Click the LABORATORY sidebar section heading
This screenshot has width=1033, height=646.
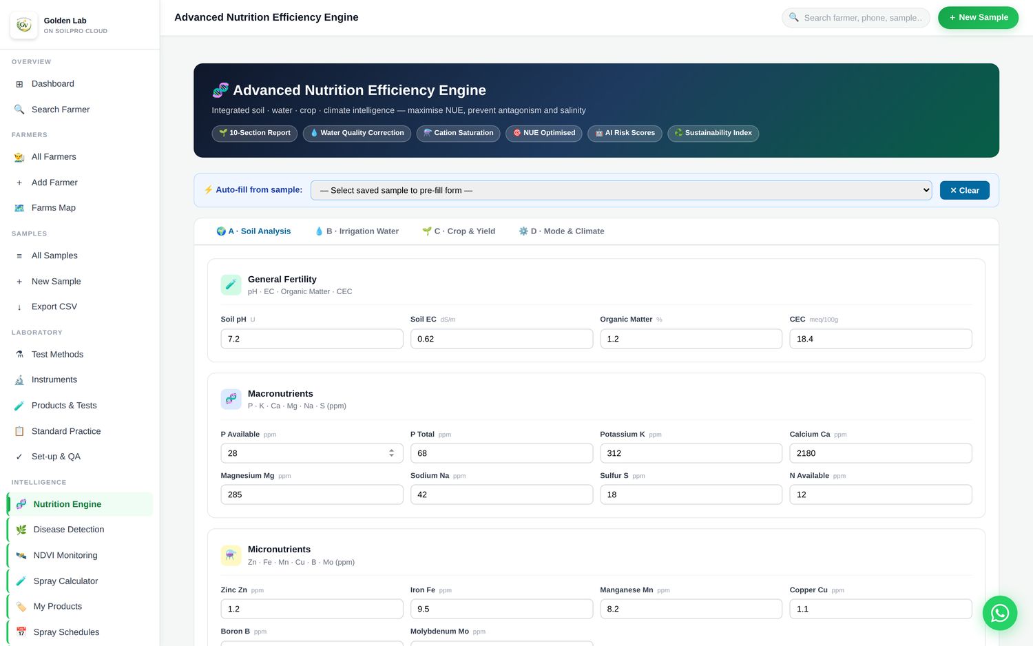coord(37,333)
